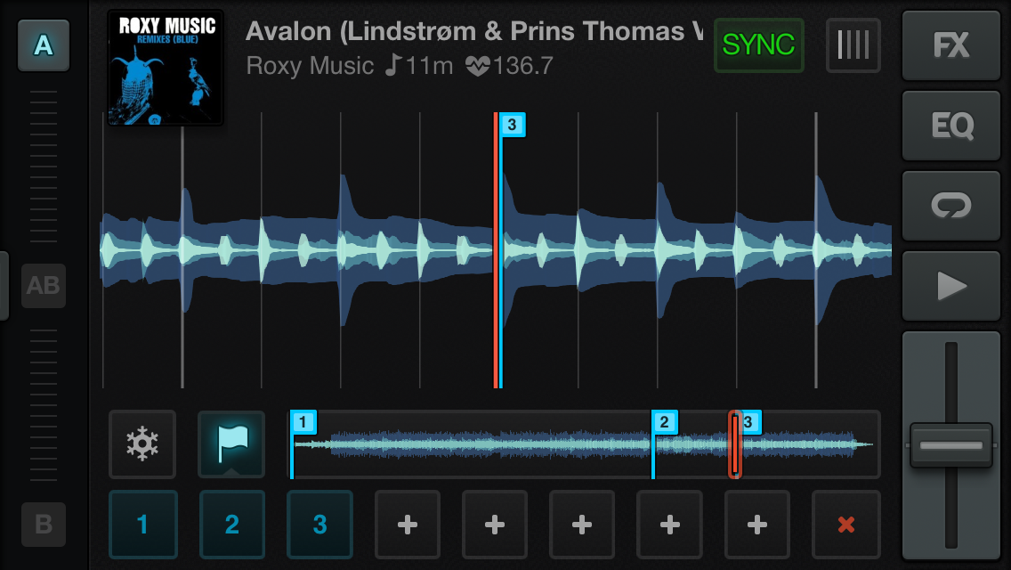Open the FX effects panel
This screenshot has width=1011, height=570.
pyautogui.click(x=951, y=45)
